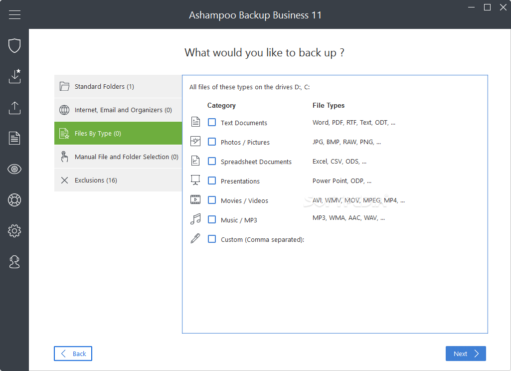The image size is (511, 371).
Task: Enable Text Documents checkbox
Action: coord(212,122)
